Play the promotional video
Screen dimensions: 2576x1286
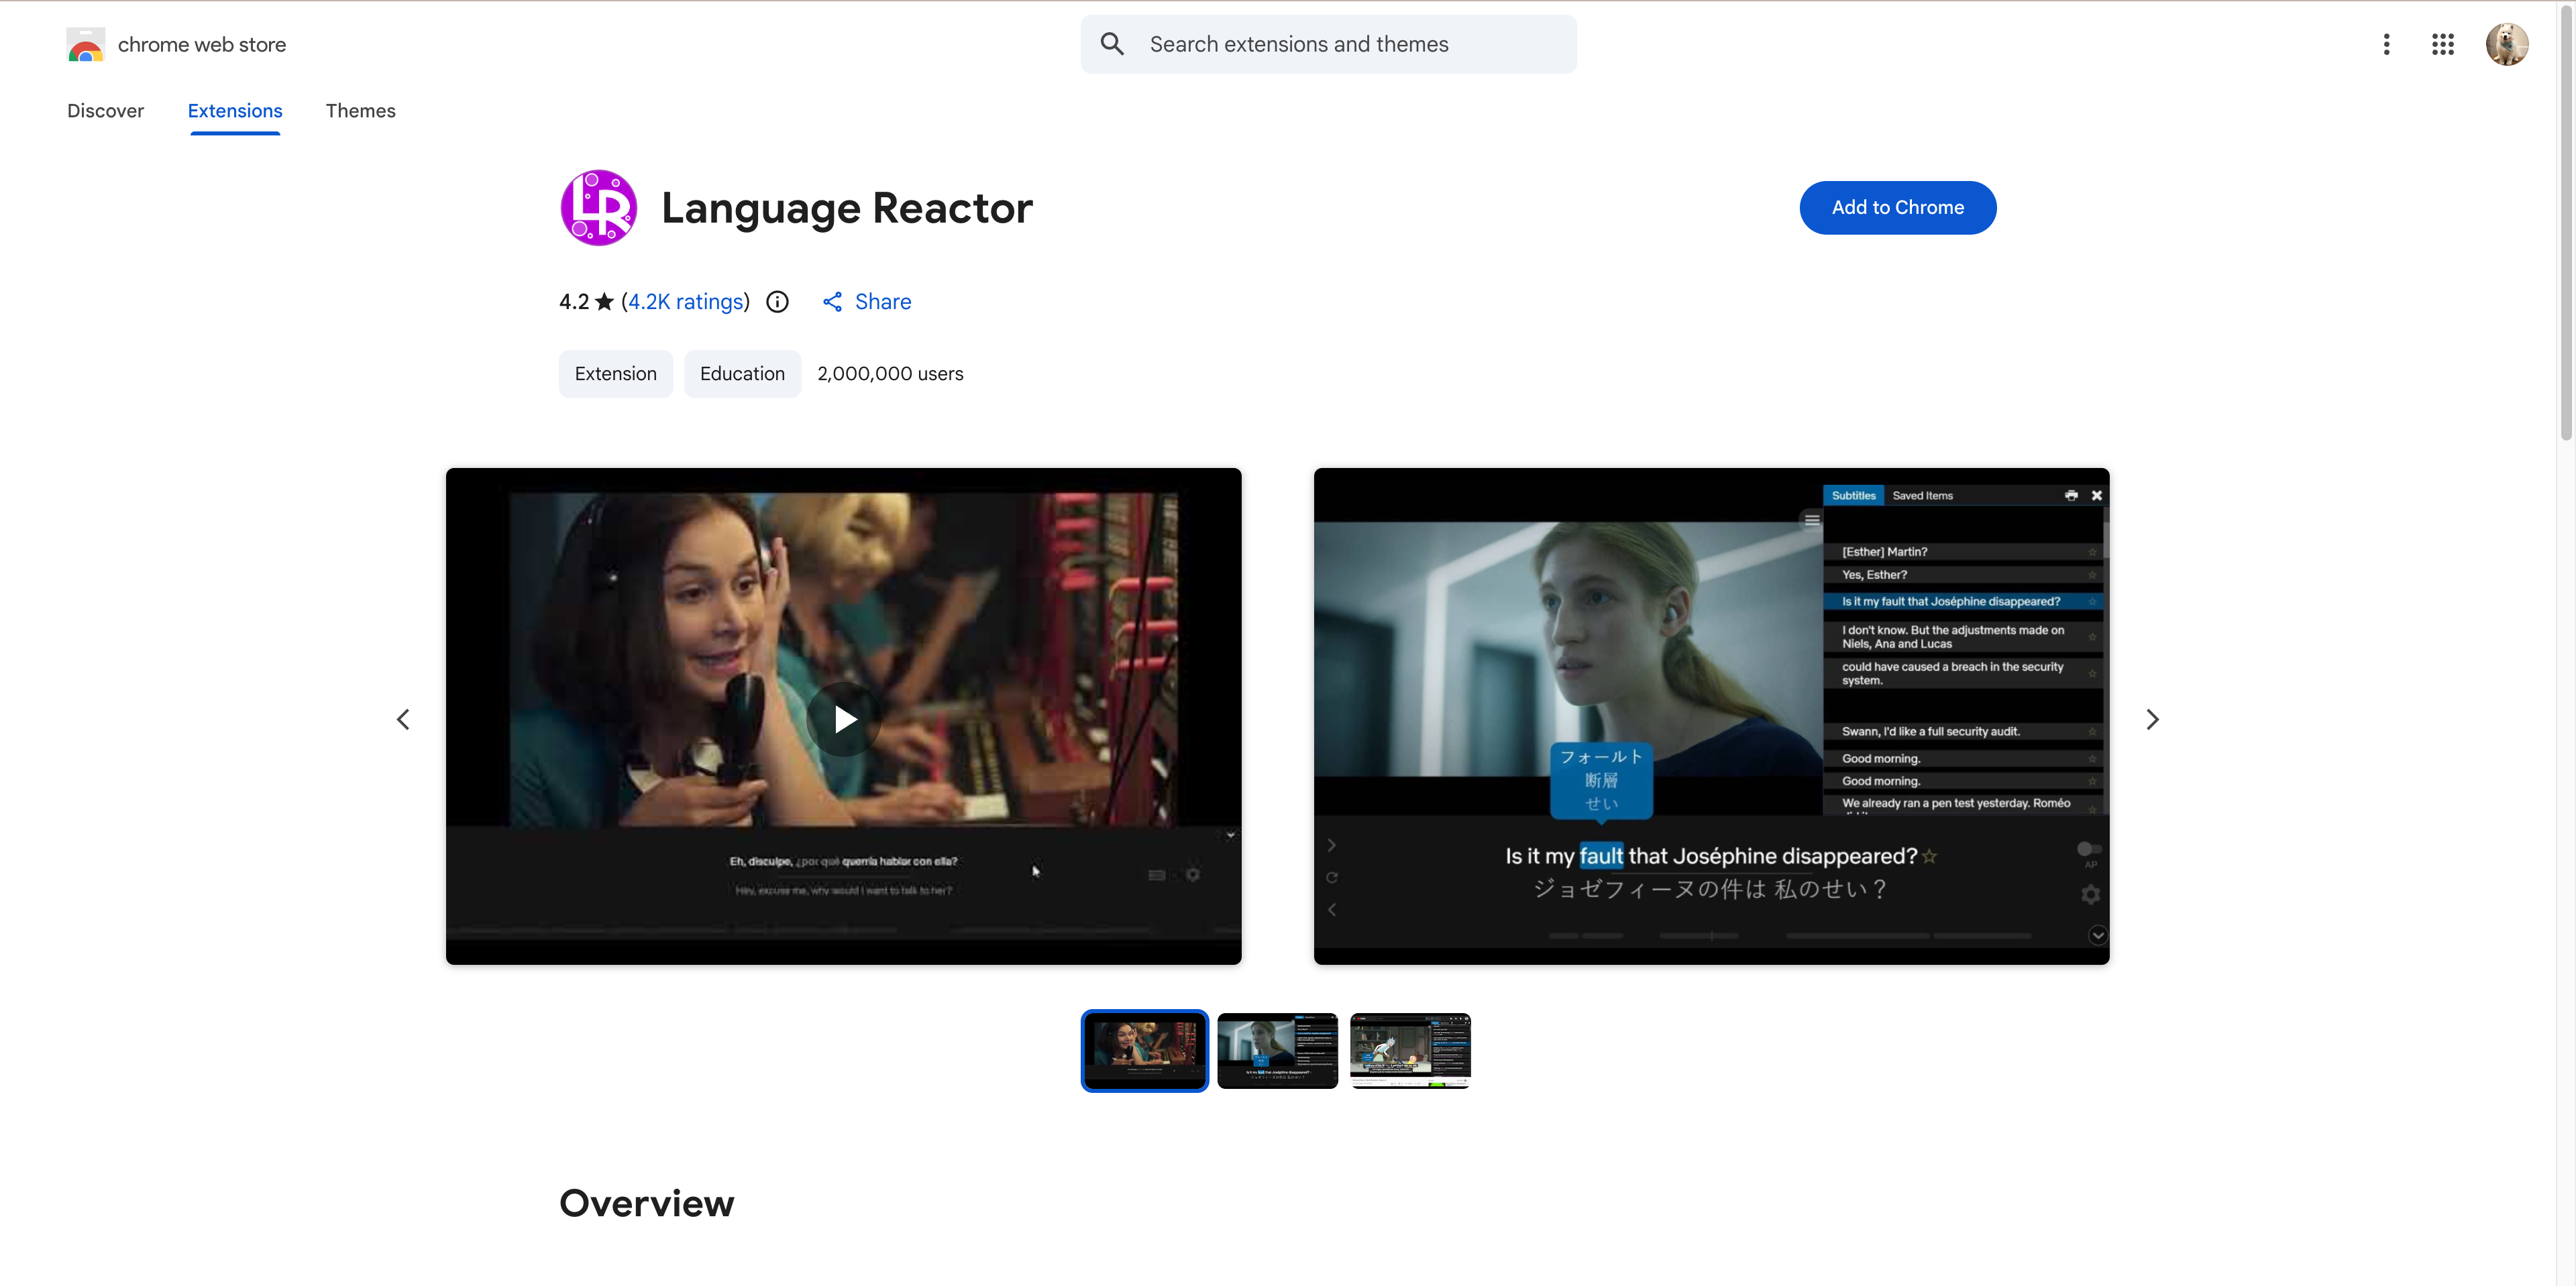click(x=843, y=719)
